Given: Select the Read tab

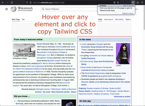Looking at the screenshot, I should tap(100, 20).
